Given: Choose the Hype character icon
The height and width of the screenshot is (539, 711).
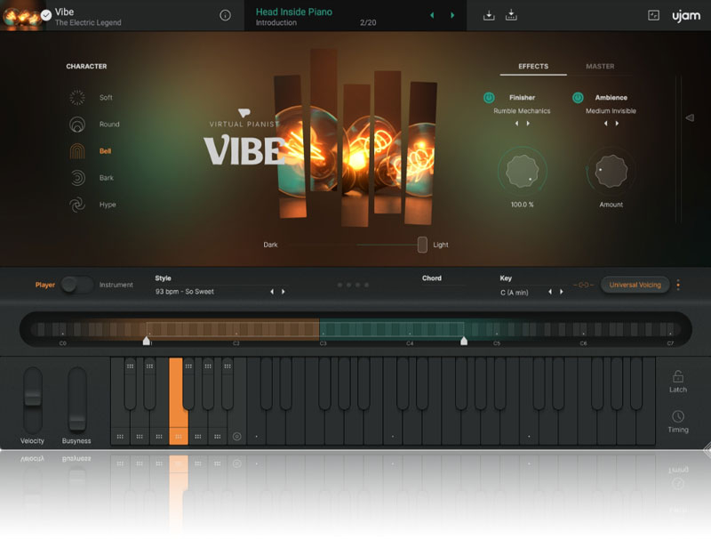Looking at the screenshot, I should pyautogui.click(x=78, y=205).
